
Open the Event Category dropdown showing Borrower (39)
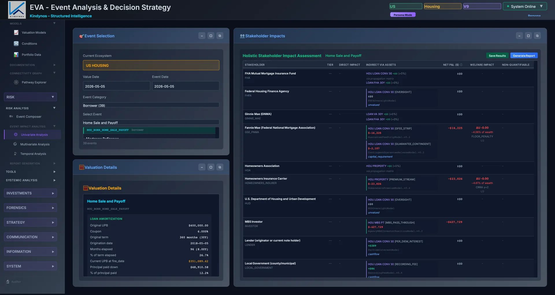tap(151, 105)
